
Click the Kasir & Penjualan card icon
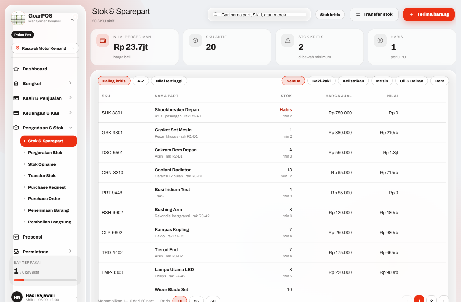coord(16,98)
